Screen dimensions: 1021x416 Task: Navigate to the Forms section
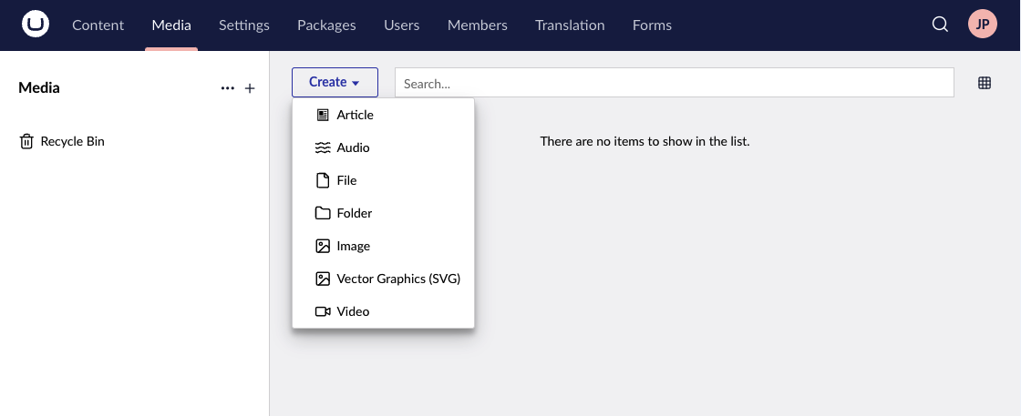coord(652,25)
